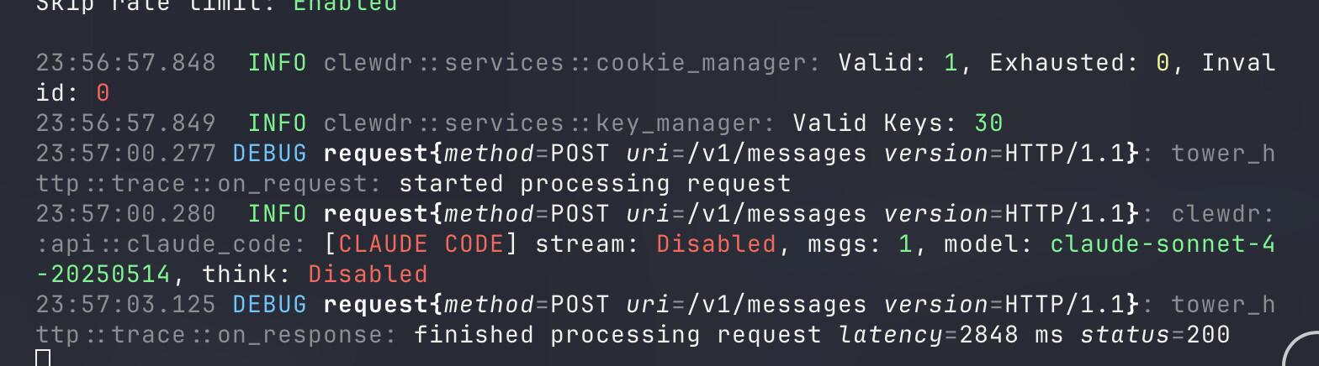Click the yellow Exhausted count 0
The image size is (1319, 366).
point(1163,63)
